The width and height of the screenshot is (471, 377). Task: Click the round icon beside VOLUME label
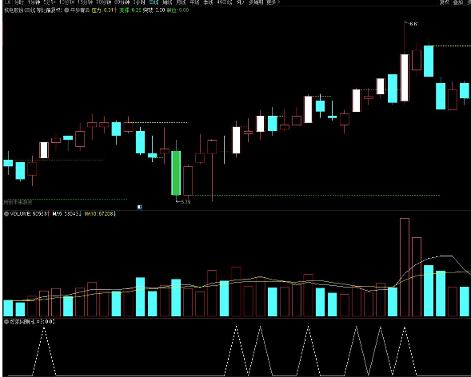pos(6,214)
